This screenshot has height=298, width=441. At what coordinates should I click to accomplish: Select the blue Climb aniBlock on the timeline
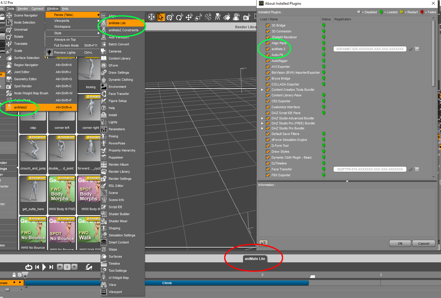(167, 283)
